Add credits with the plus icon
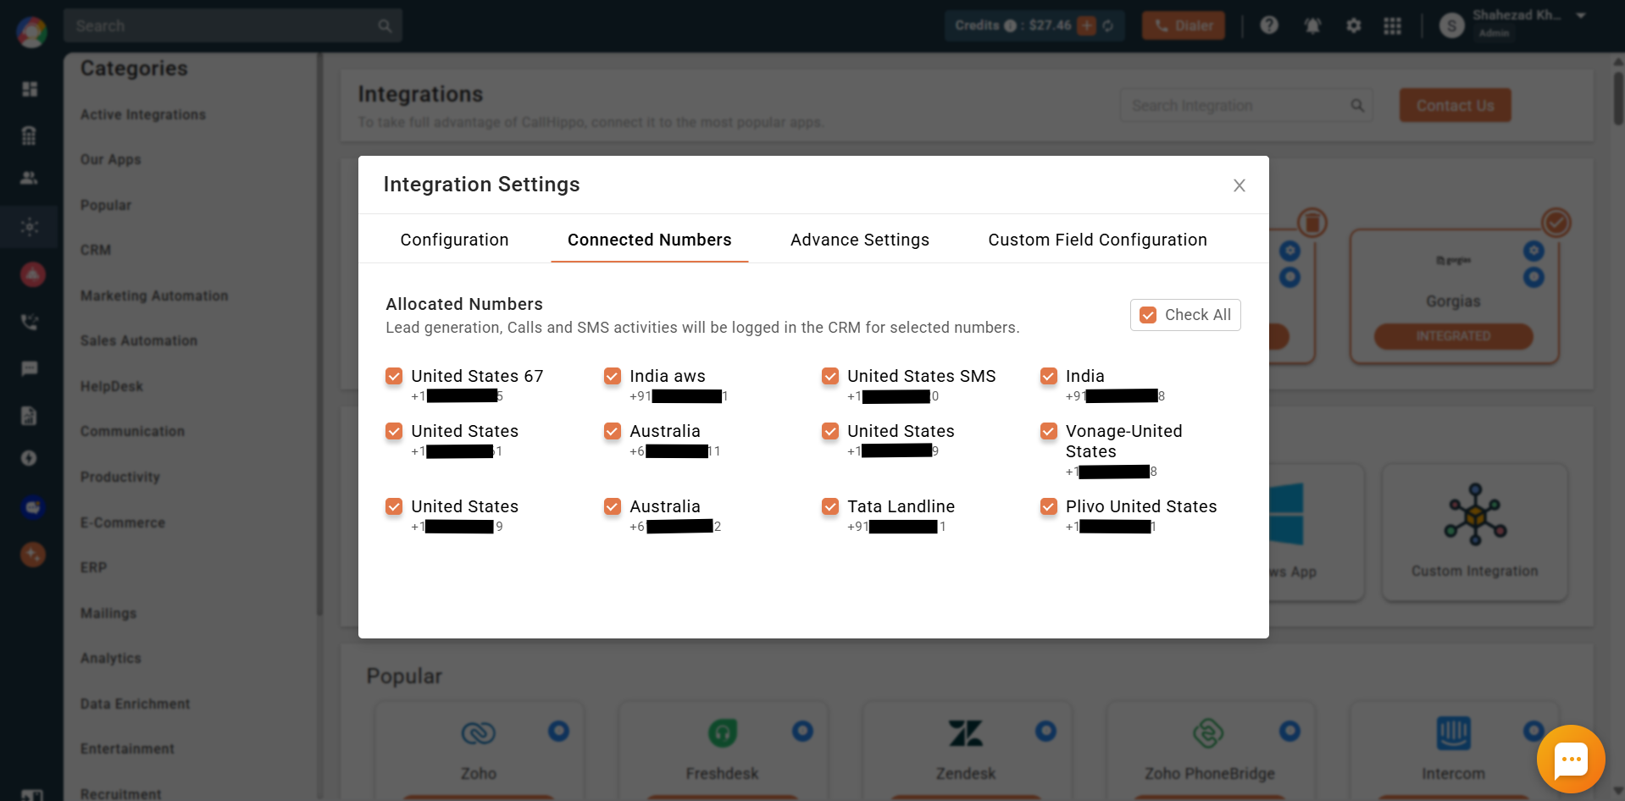Image resolution: width=1625 pixels, height=801 pixels. tap(1086, 25)
